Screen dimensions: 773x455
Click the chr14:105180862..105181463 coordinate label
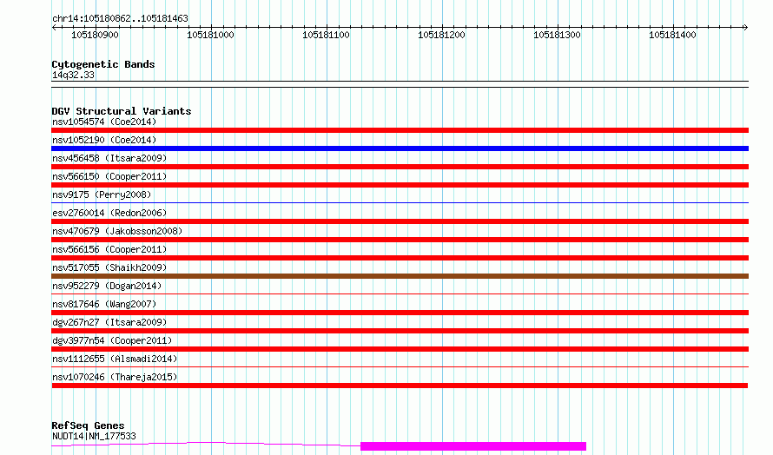[120, 18]
